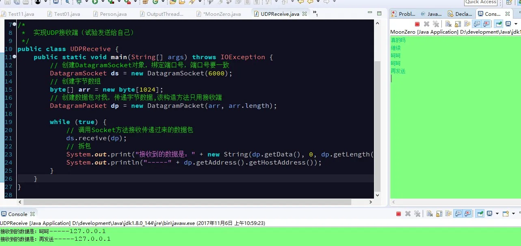The image size is (521, 246).
Task: Expand Display Selected Console dropdown in bottom console
Action: [x=497, y=214]
